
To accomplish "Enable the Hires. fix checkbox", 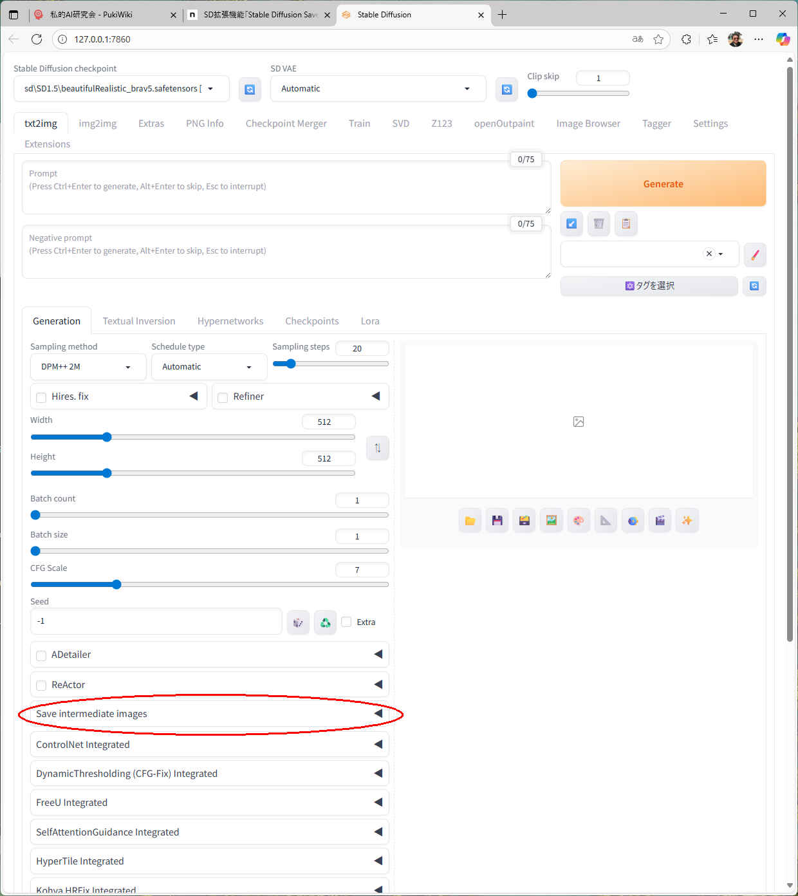I will coord(41,397).
